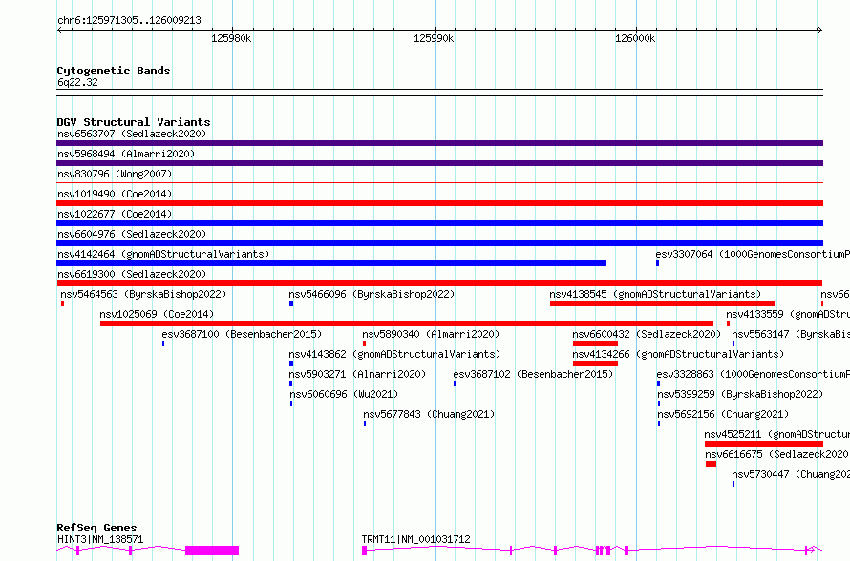Click the 125990k ruler tick label

pos(434,38)
